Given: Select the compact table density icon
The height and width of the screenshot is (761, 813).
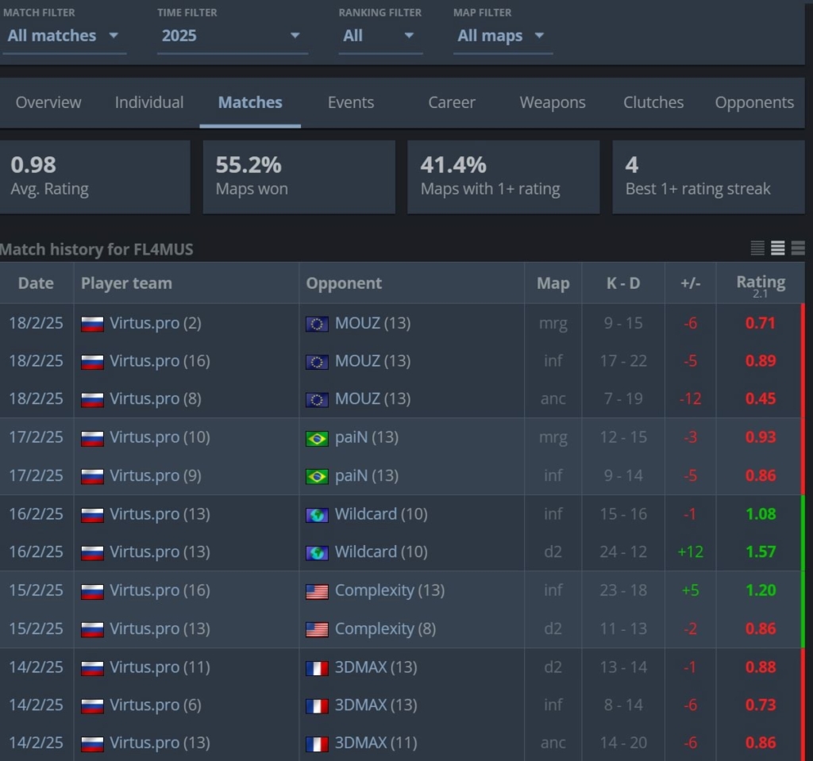Looking at the screenshot, I should [757, 248].
